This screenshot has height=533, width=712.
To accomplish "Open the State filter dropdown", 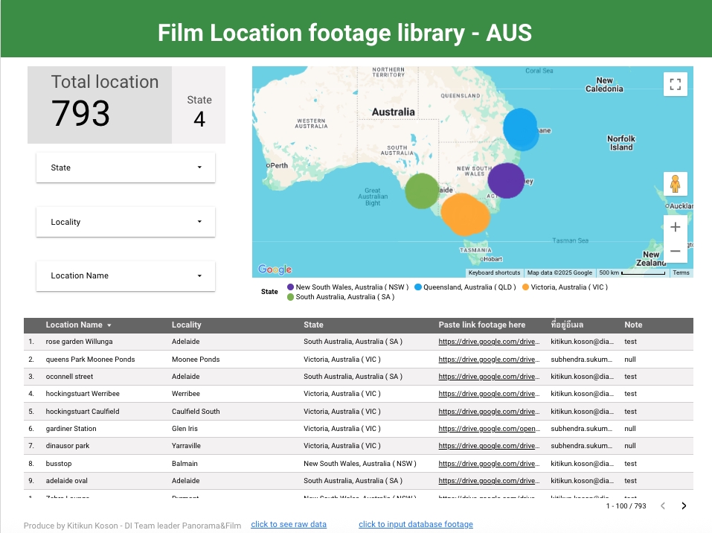I will pyautogui.click(x=126, y=167).
